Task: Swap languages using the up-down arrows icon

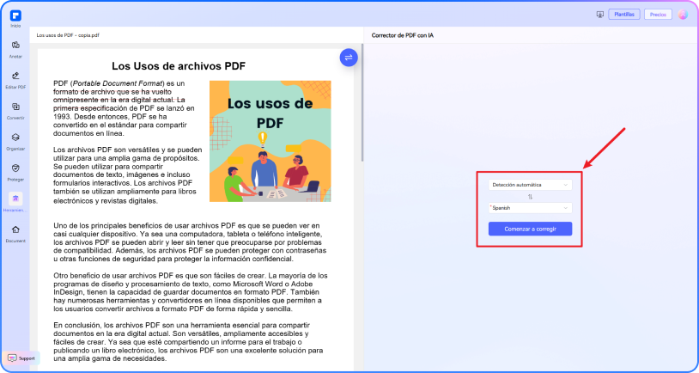Action: [530, 196]
